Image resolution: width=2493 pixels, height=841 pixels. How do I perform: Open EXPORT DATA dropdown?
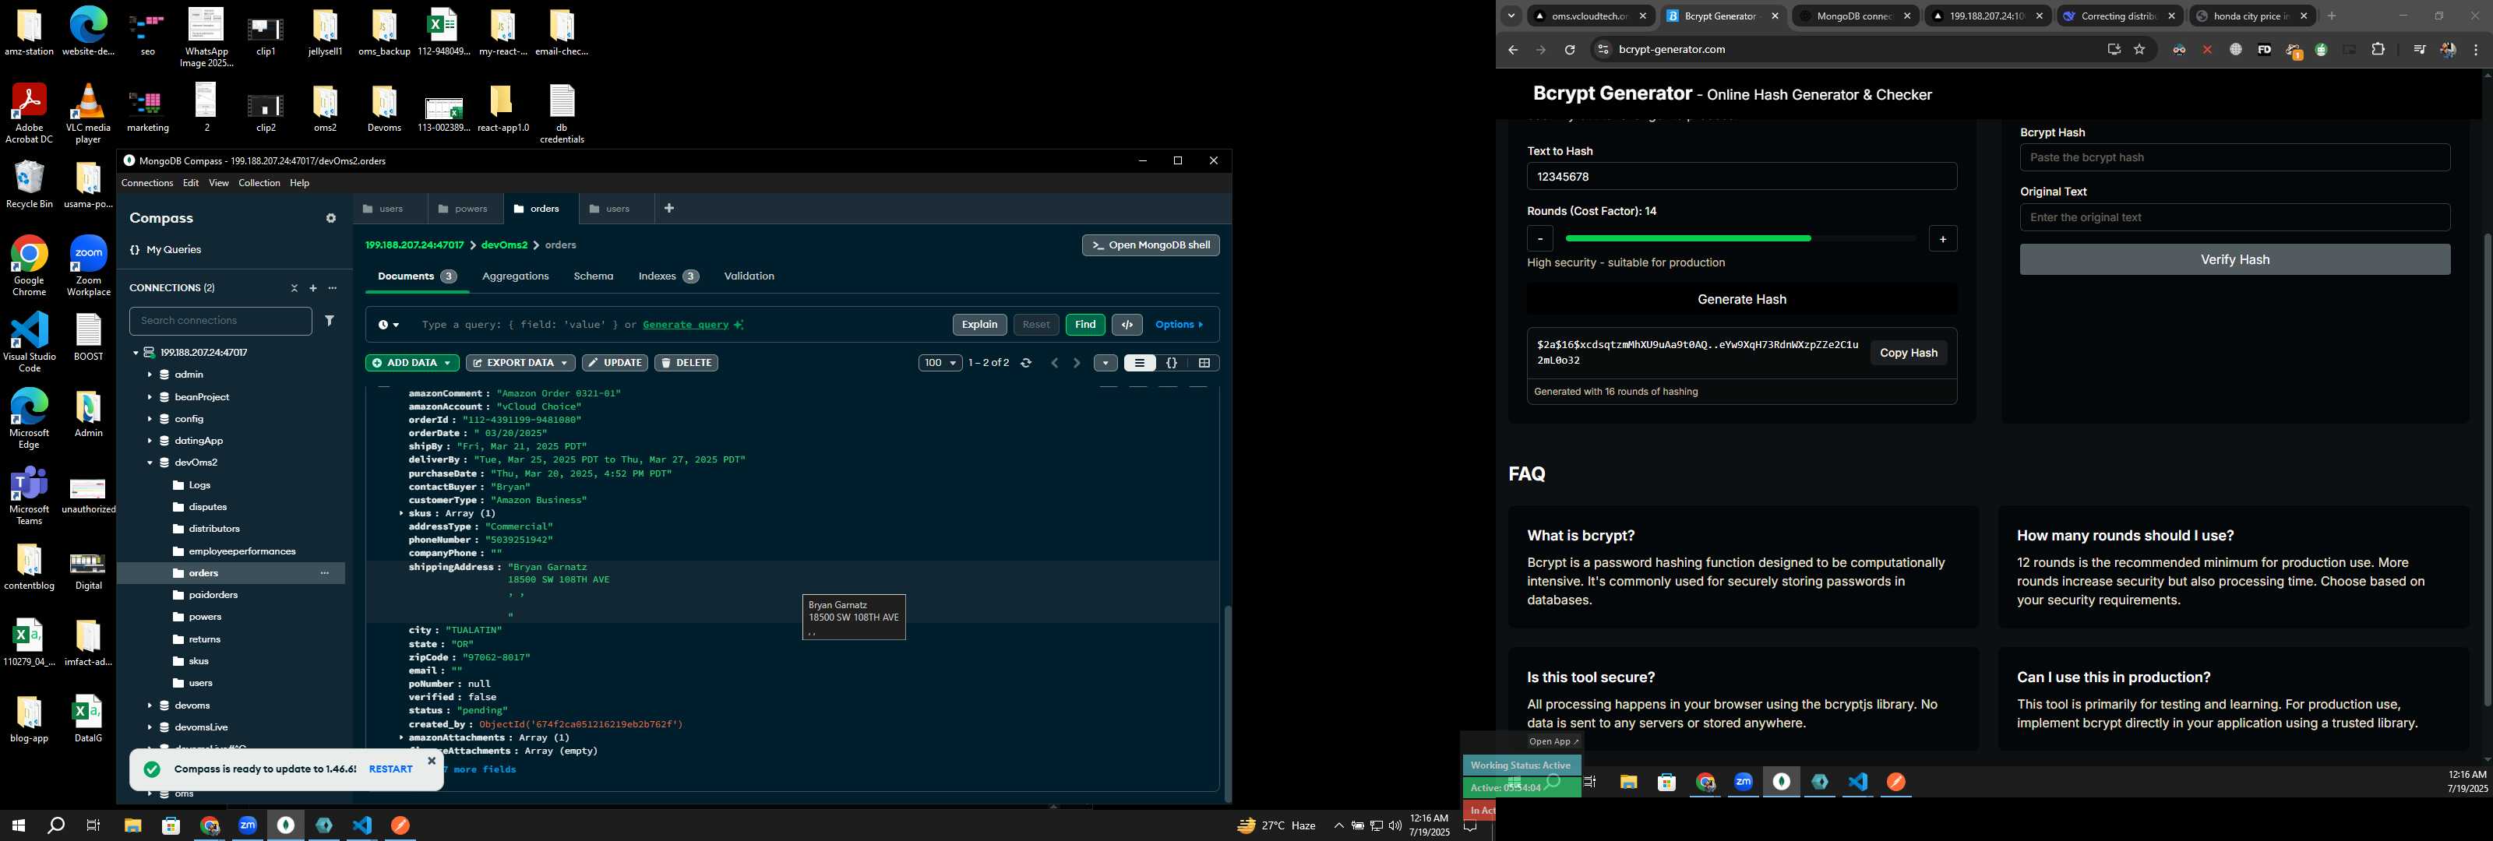pyautogui.click(x=520, y=363)
